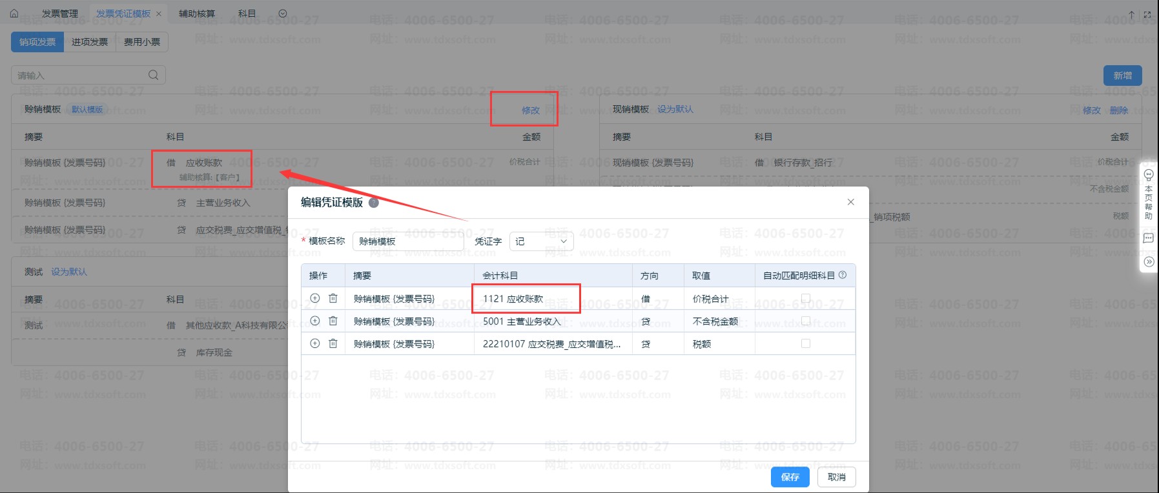Select the 进项发票 tab
The height and width of the screenshot is (493, 1159).
tap(90, 42)
